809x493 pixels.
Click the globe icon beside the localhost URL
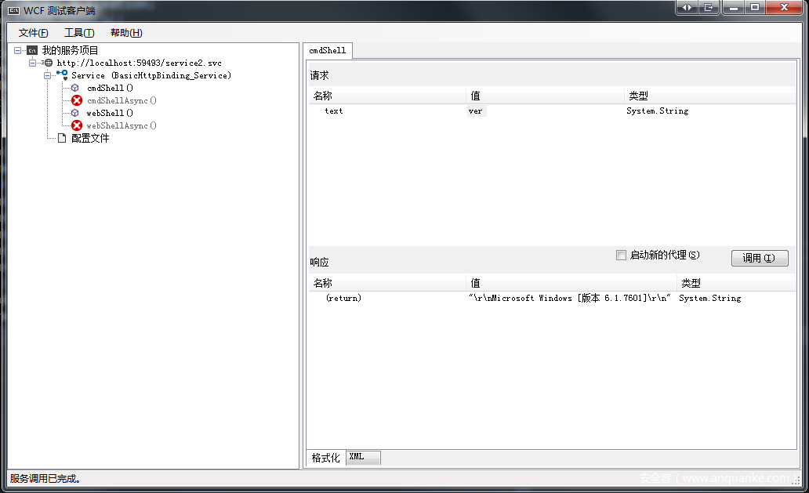click(x=48, y=63)
